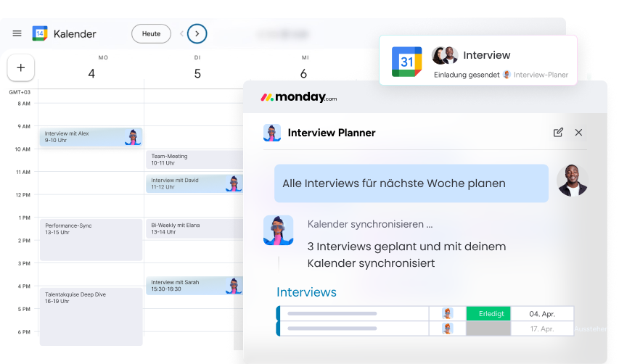Open the Interviews board heading
Screen dimensions: 619x364
tap(306, 292)
